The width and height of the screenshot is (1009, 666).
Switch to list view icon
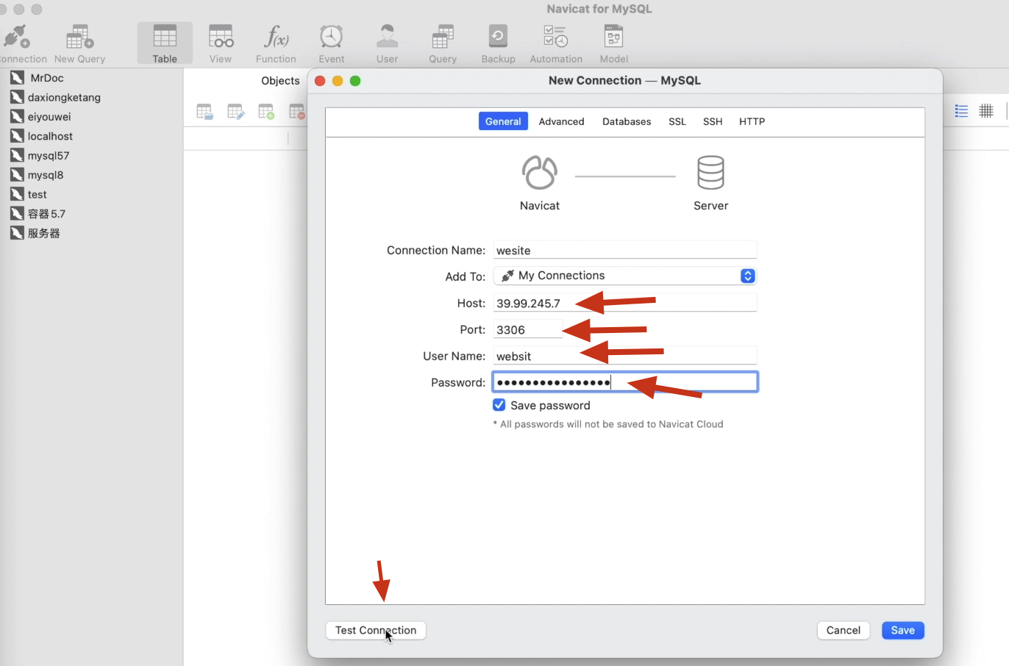961,111
